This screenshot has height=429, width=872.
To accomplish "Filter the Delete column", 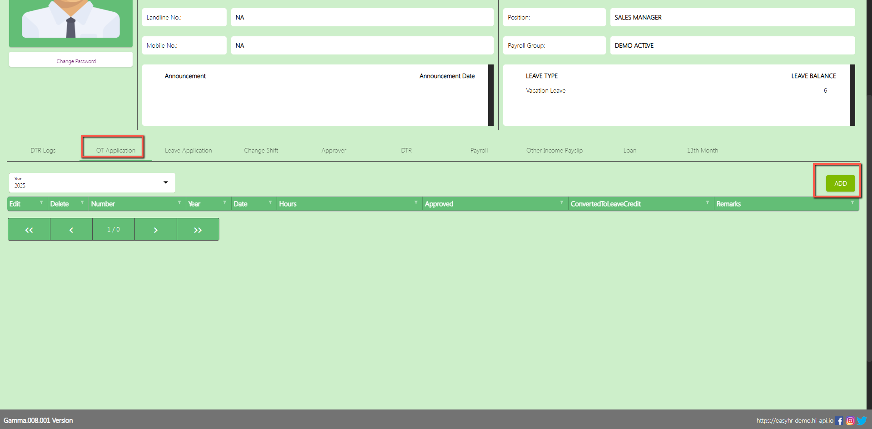I will coord(82,202).
